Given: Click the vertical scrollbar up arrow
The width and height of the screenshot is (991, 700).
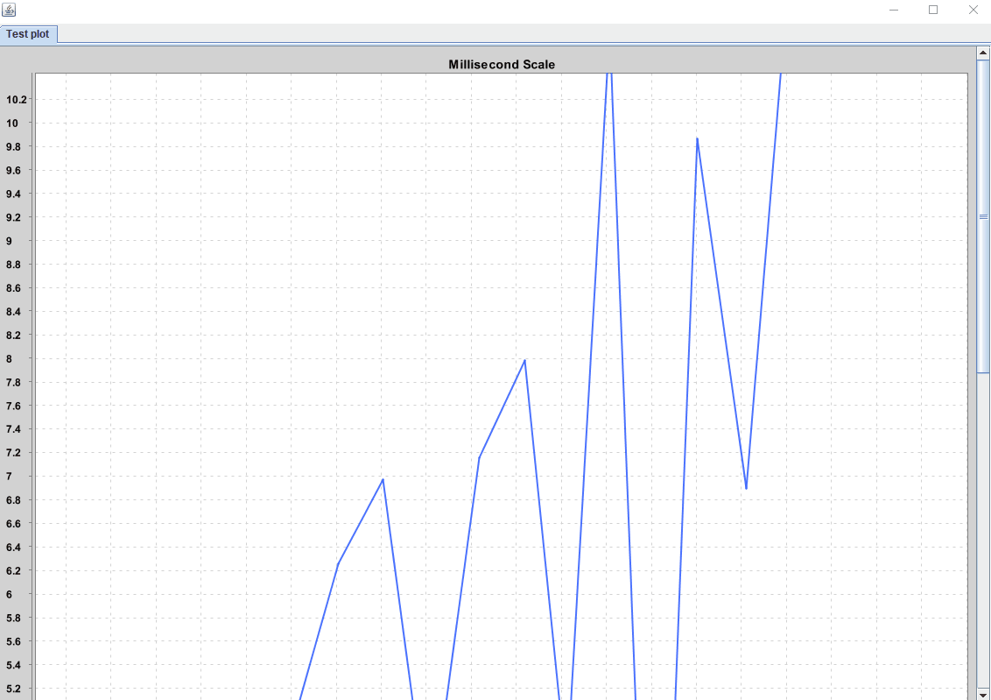Looking at the screenshot, I should 983,53.
